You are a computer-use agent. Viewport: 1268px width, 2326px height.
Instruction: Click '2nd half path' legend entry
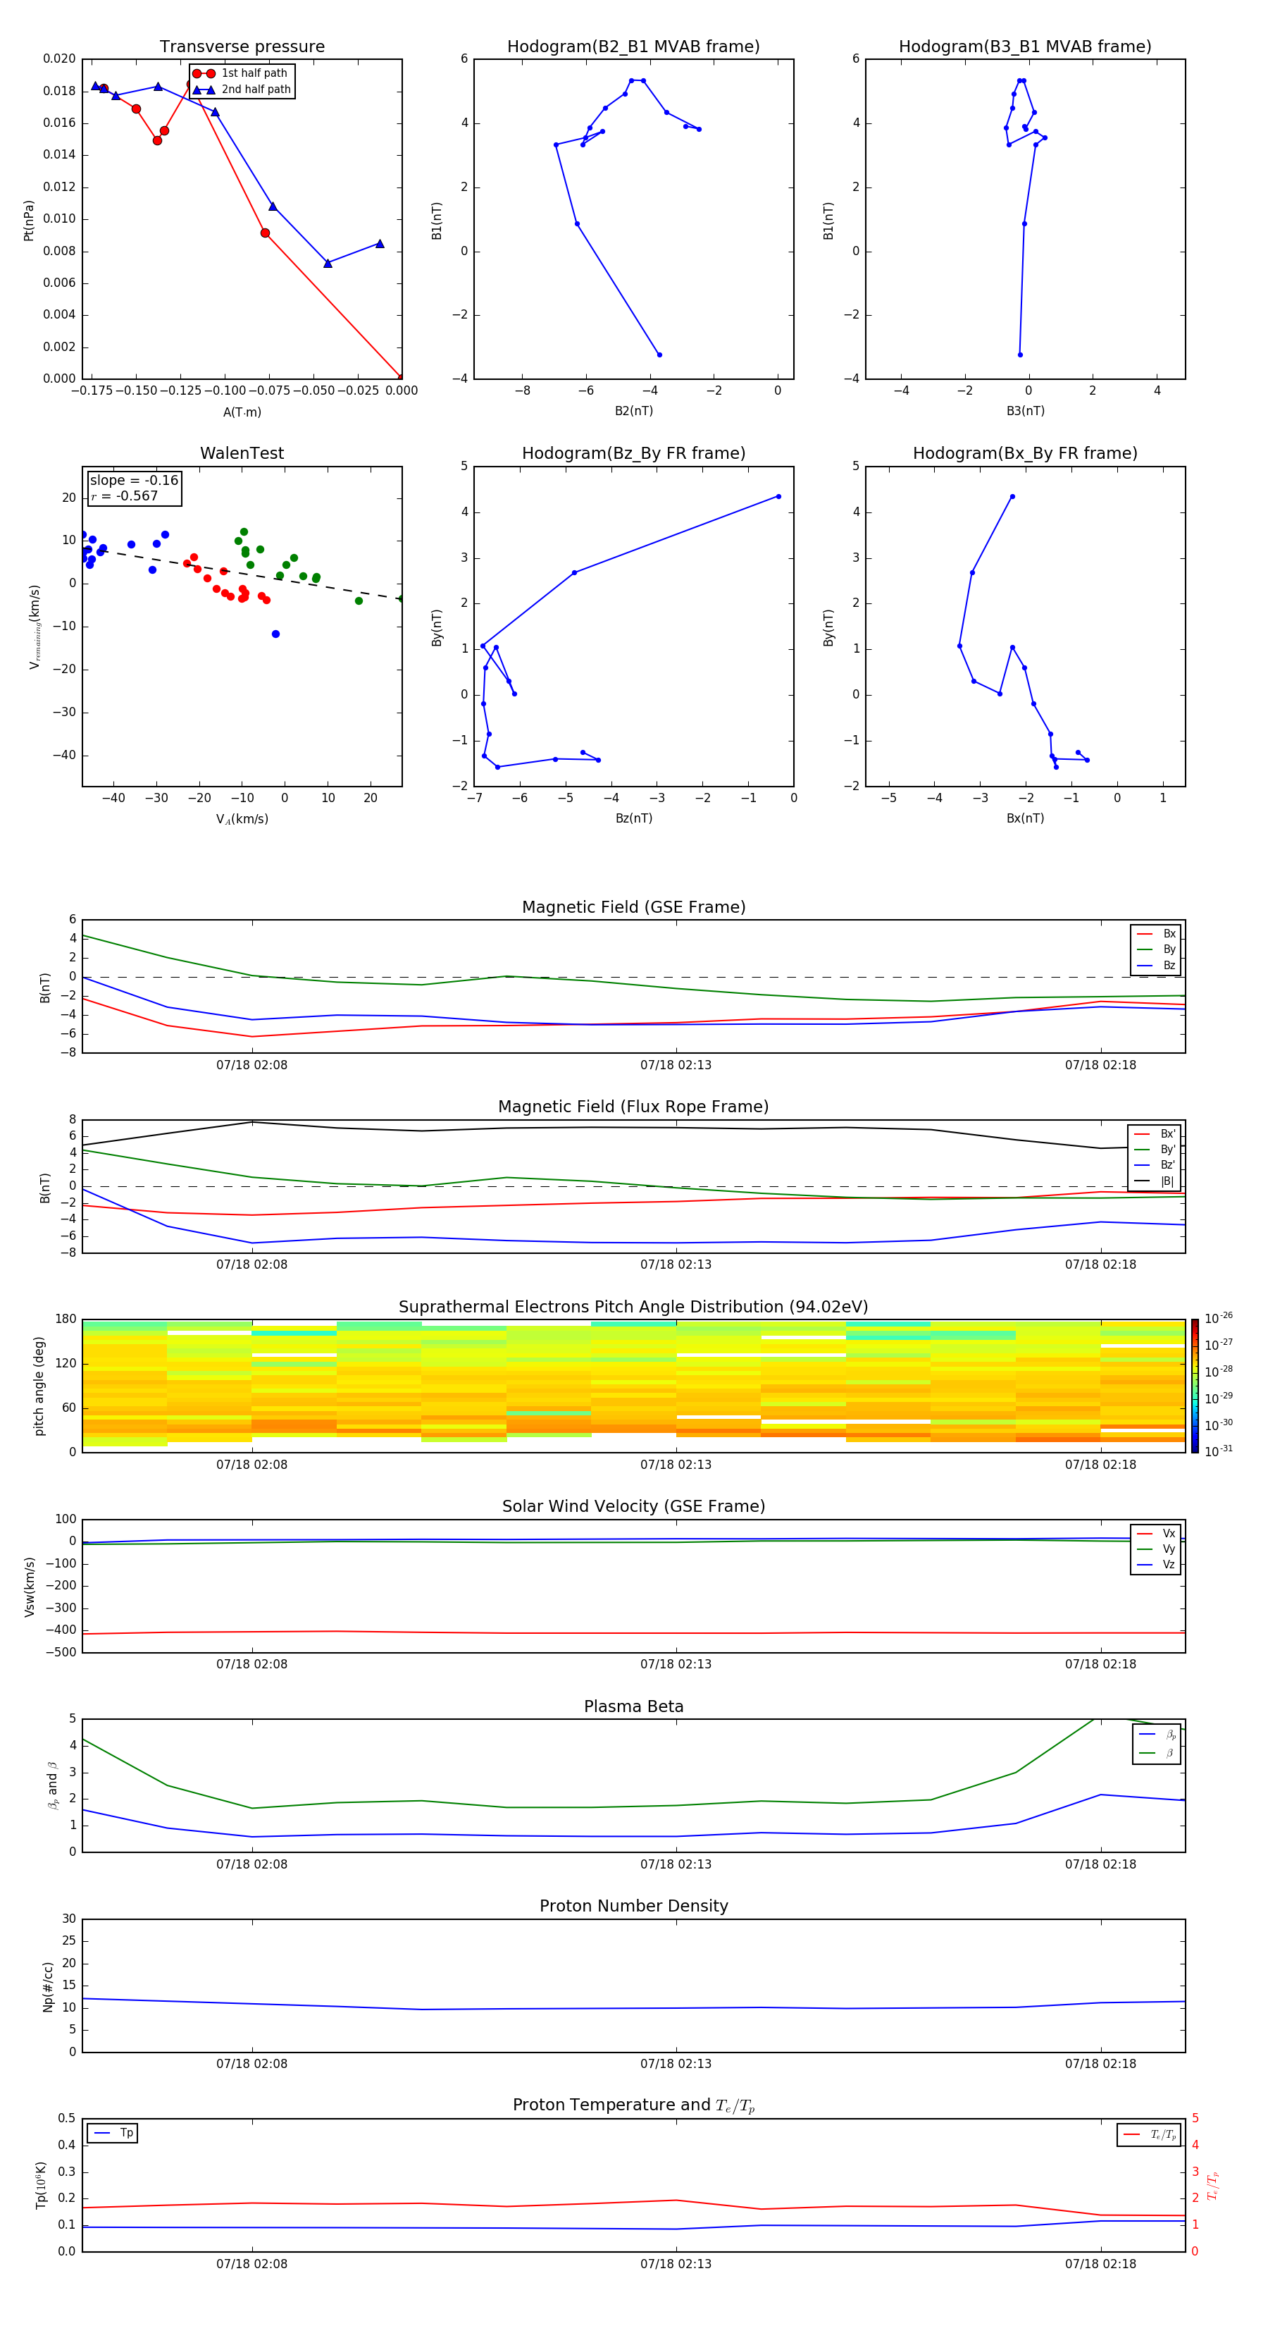coord(243,90)
